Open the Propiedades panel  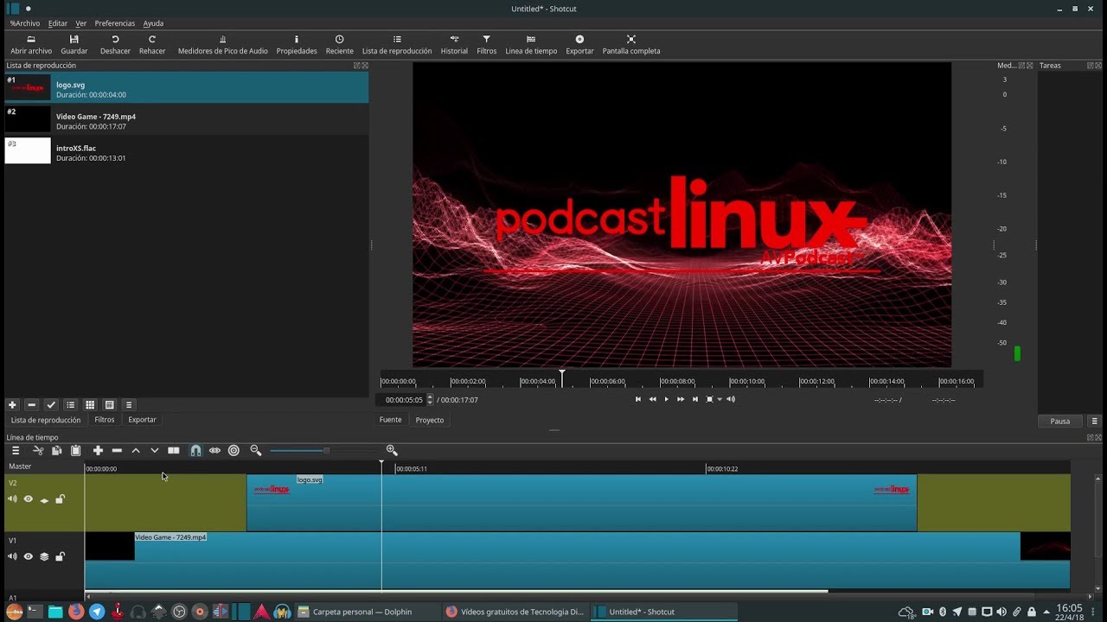click(297, 45)
